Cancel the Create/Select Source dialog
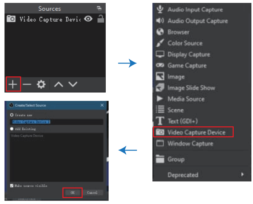This screenshot has height=204, width=253. (92, 192)
